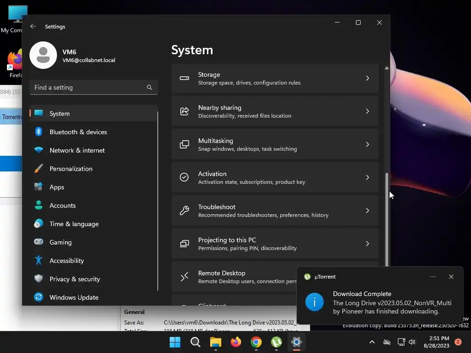
Task: Open Personalization category
Action: coord(94,169)
